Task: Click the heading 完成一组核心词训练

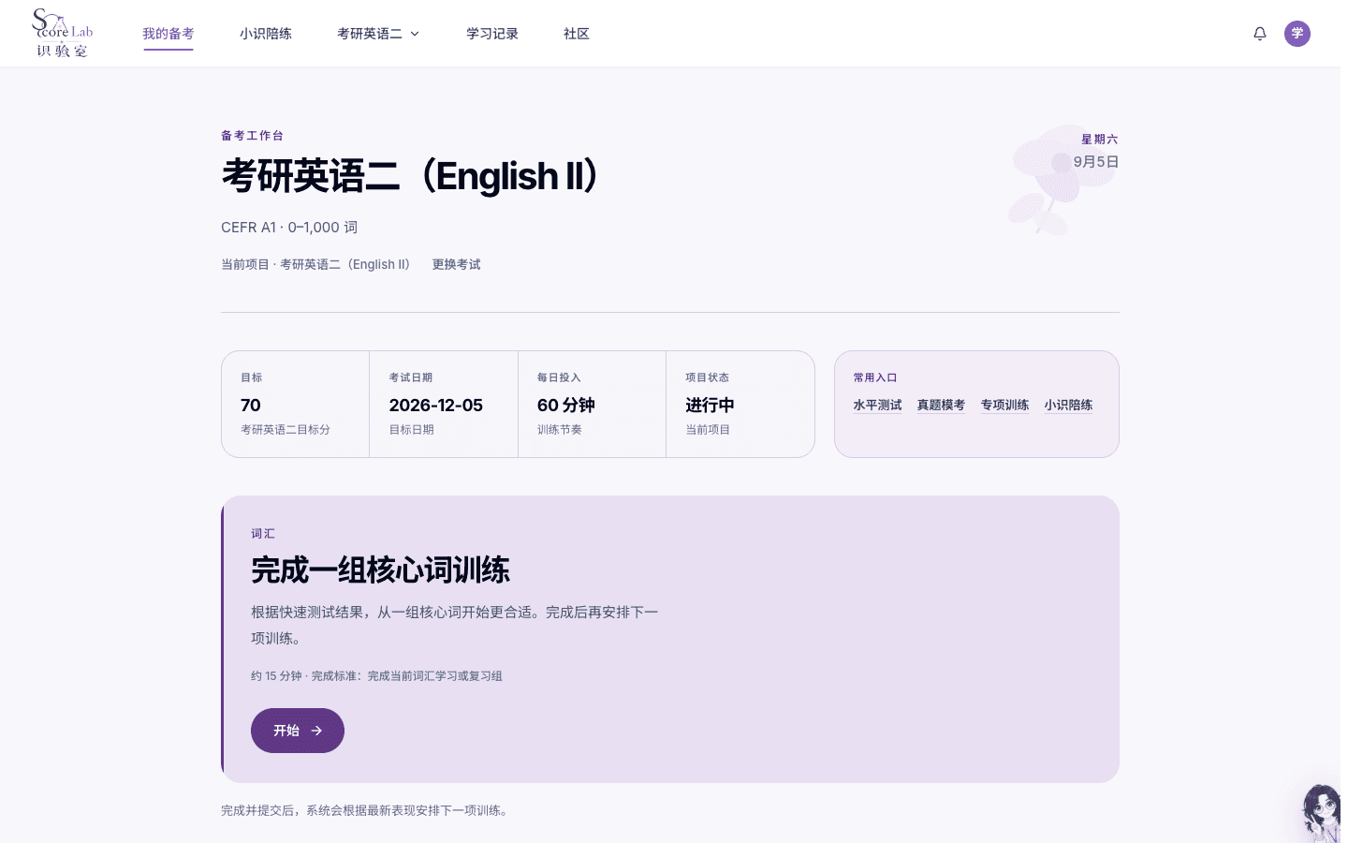Action: point(380,569)
